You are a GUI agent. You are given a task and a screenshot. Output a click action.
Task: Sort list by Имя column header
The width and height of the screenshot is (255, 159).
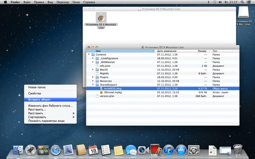pyautogui.click(x=120, y=51)
